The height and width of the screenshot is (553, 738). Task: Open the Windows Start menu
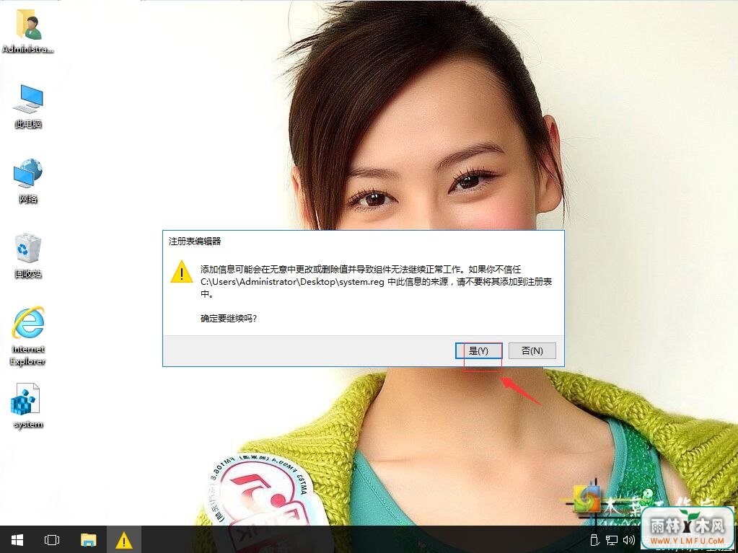[x=17, y=540]
